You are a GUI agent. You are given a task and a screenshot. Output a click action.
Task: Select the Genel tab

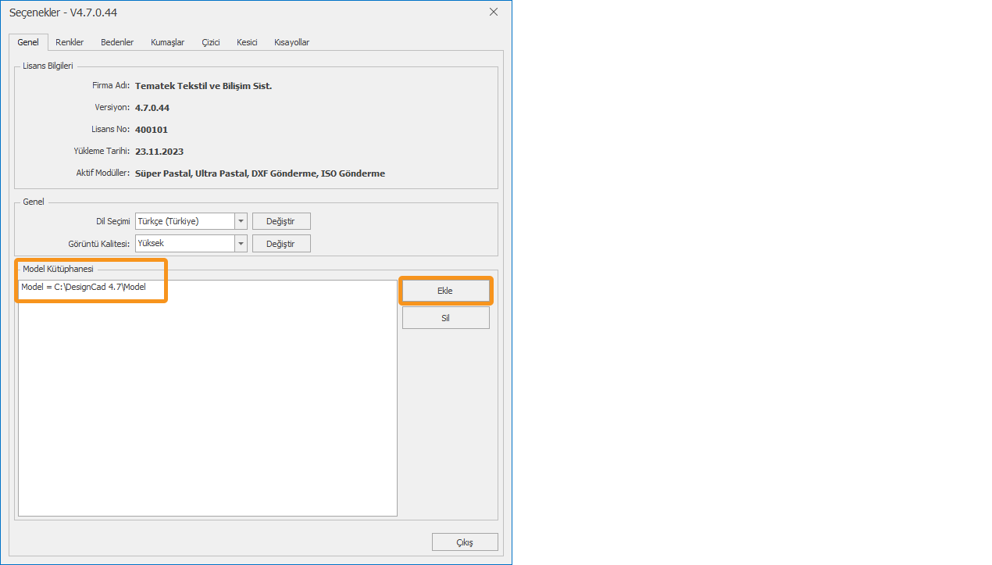point(28,42)
